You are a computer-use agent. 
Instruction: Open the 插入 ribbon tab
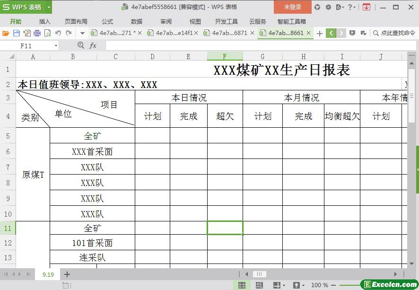44,22
